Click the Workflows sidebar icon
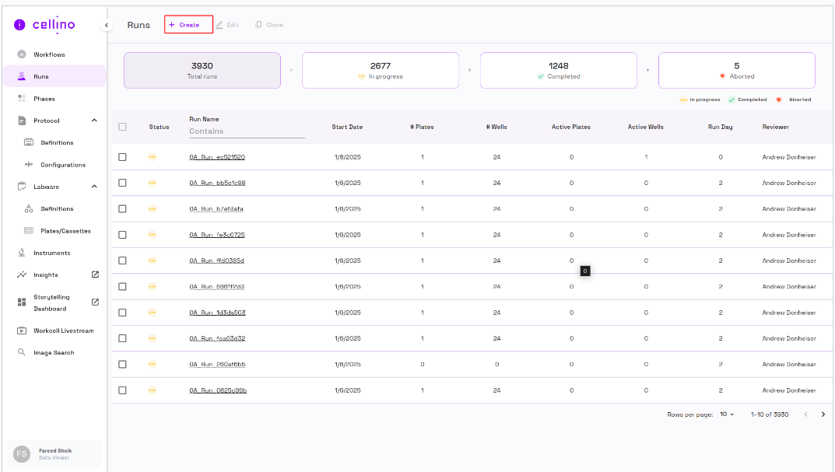 22,54
